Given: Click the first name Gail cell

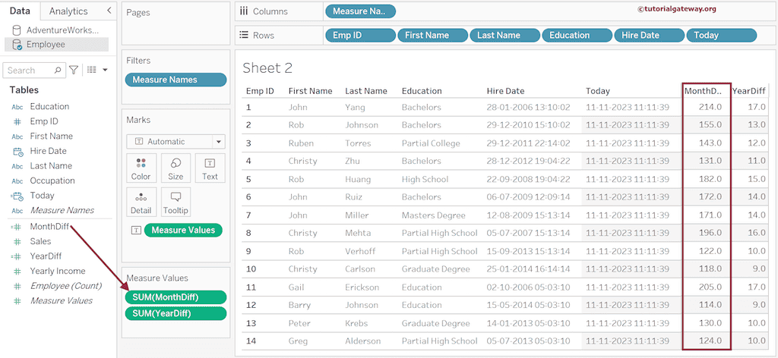Looking at the screenshot, I should (x=296, y=287).
